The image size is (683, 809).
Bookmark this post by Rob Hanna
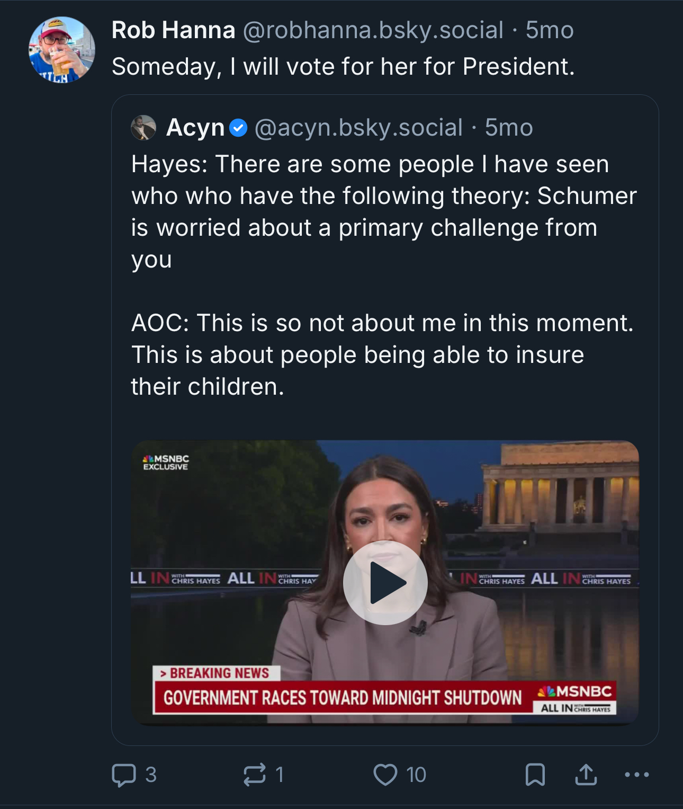[535, 775]
